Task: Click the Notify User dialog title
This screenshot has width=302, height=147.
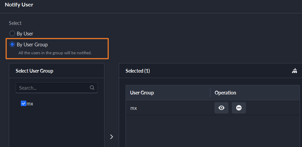Action: 19,5
